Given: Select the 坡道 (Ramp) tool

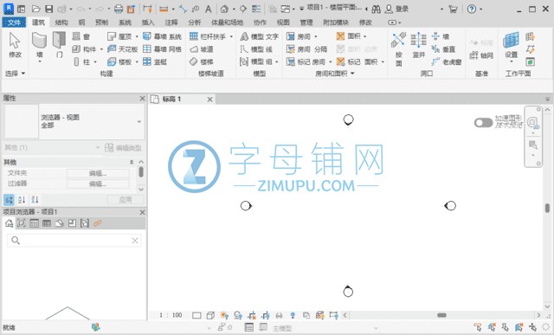Looking at the screenshot, I should pos(202,48).
